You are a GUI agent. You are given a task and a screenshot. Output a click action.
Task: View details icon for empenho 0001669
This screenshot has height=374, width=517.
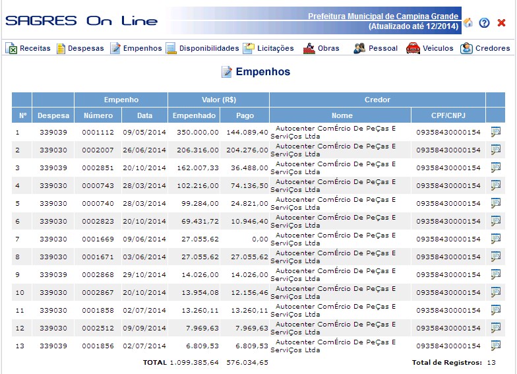coord(496,239)
